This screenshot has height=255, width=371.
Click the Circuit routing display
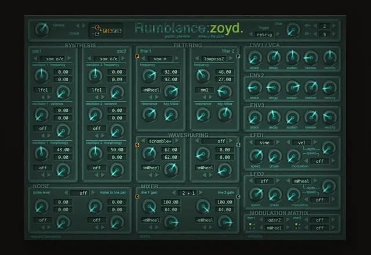point(106,31)
